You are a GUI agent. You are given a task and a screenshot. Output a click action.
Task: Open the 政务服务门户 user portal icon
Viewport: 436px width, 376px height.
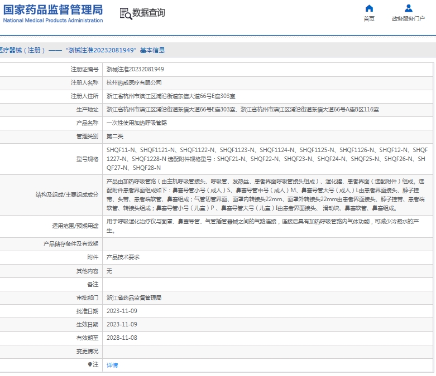coord(409,8)
